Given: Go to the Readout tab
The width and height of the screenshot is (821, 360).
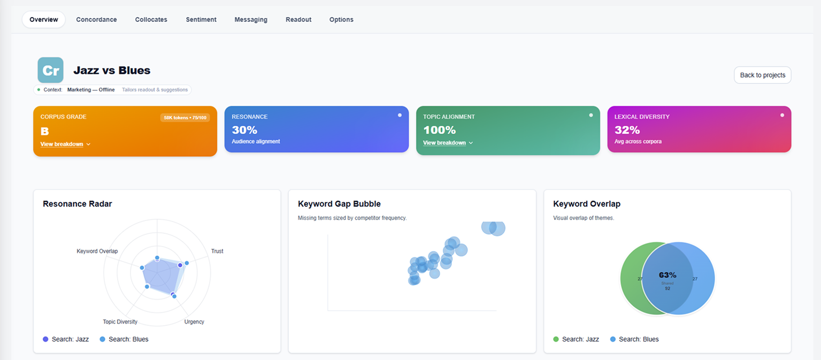Looking at the screenshot, I should [x=298, y=20].
